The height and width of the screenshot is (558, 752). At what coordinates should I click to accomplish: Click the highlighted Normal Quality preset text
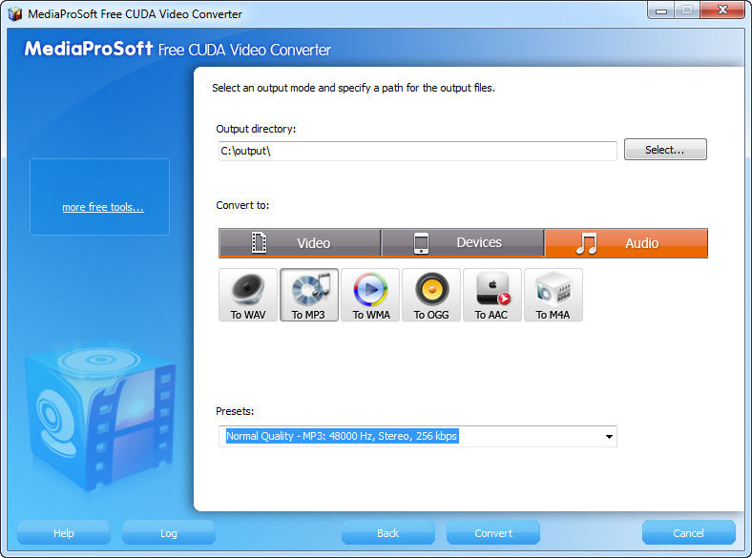342,436
